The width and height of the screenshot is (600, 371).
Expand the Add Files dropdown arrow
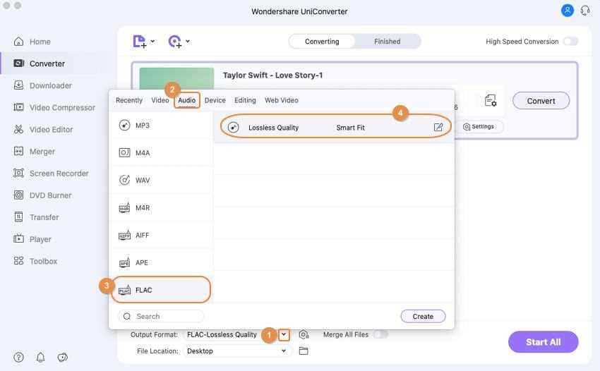152,41
